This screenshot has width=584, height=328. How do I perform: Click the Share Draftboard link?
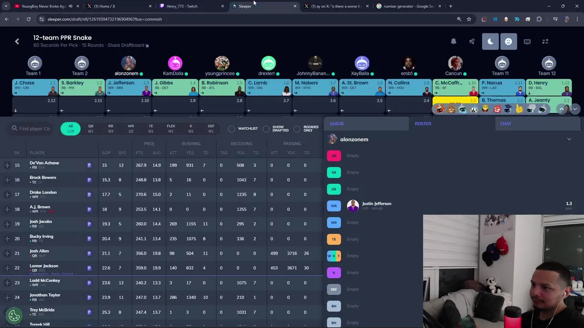126,45
